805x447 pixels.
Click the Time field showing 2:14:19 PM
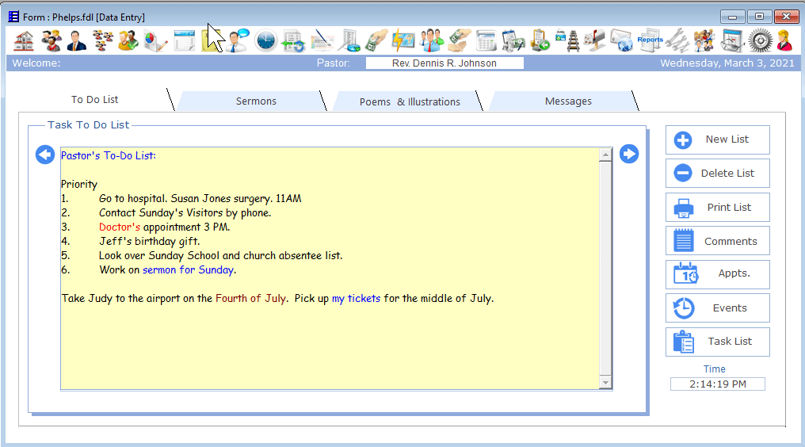click(718, 384)
